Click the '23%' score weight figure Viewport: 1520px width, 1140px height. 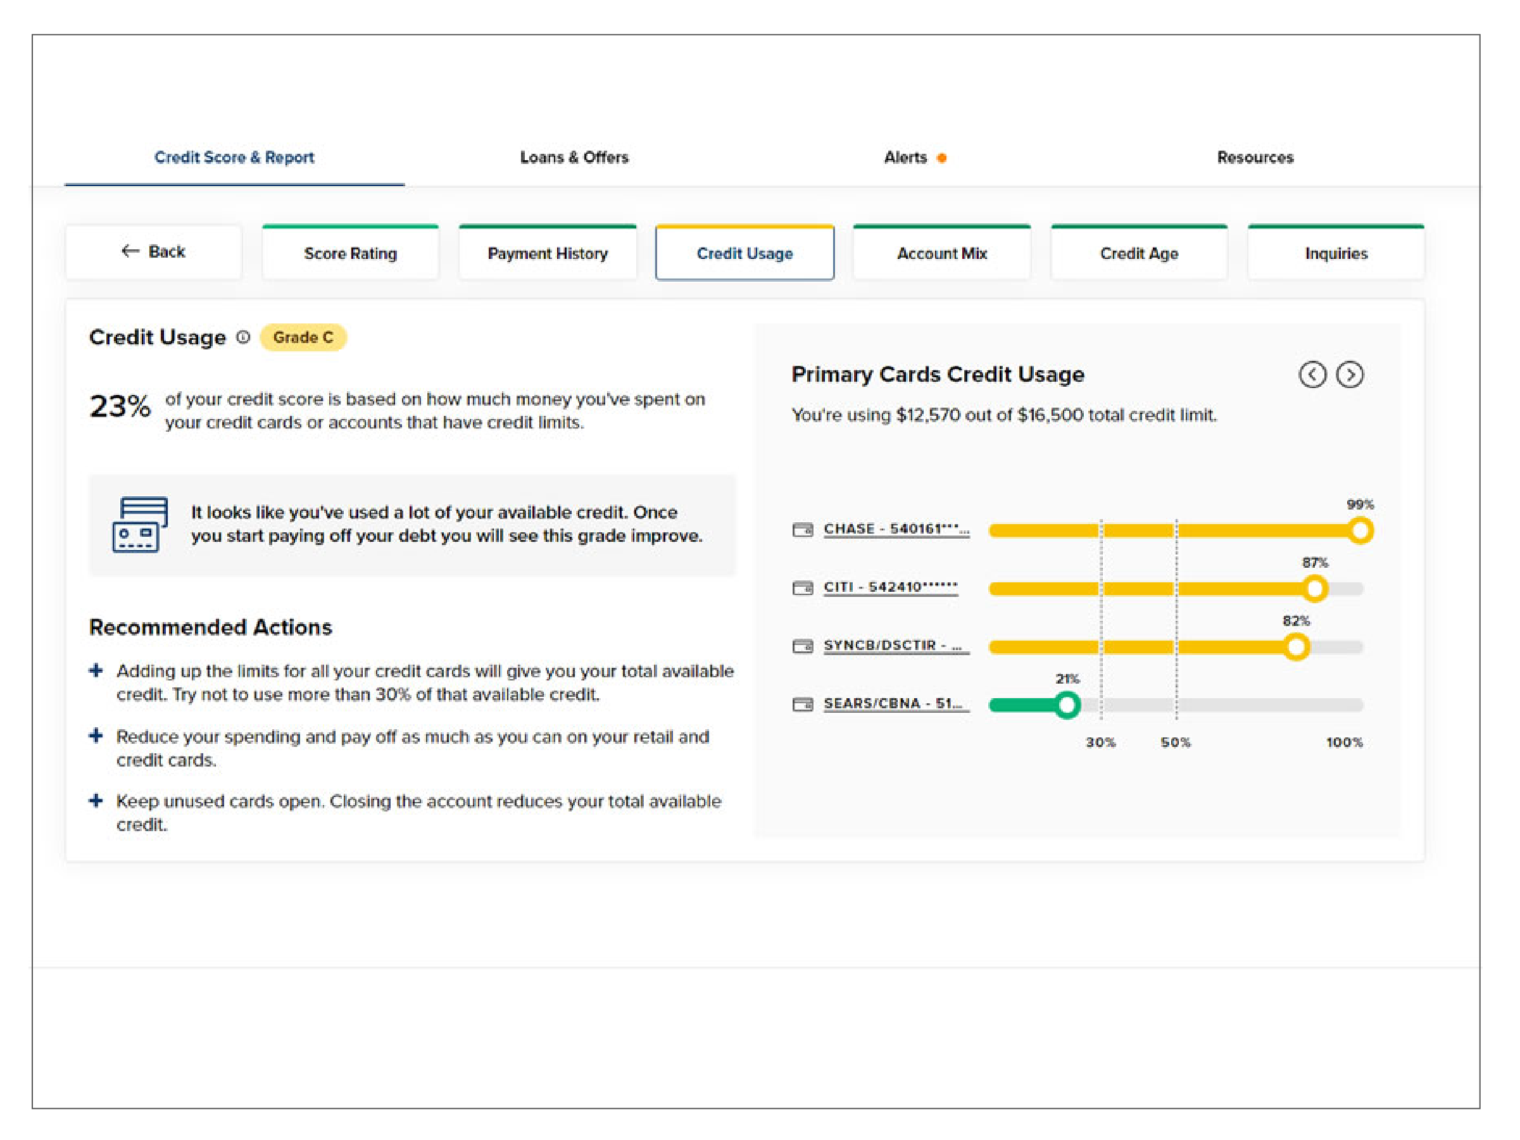click(120, 407)
